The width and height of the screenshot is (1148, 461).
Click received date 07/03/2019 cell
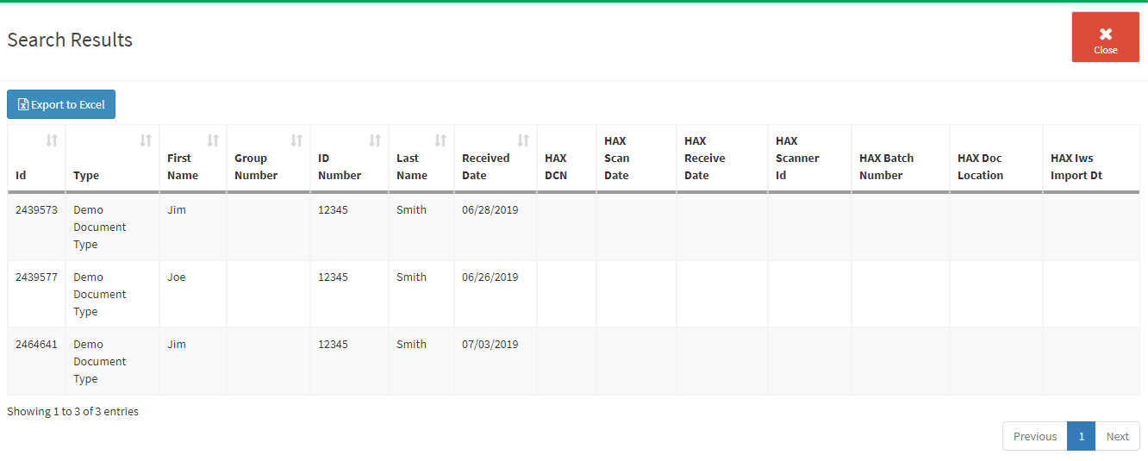click(x=490, y=344)
